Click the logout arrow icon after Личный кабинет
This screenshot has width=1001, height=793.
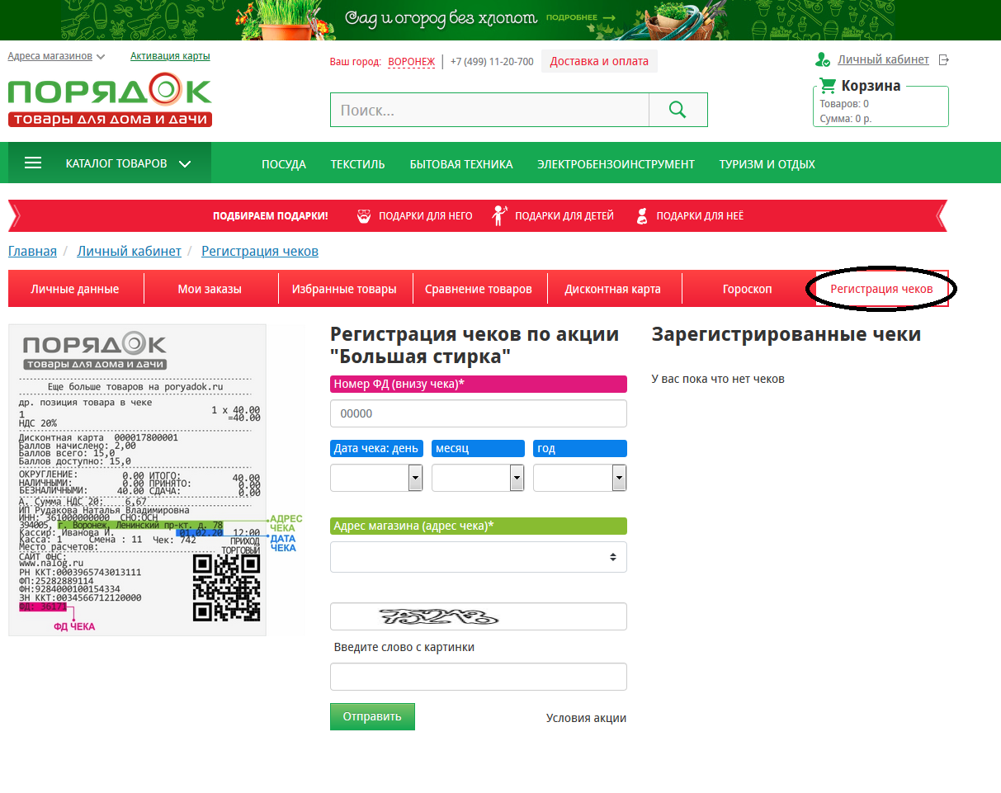coord(944,59)
